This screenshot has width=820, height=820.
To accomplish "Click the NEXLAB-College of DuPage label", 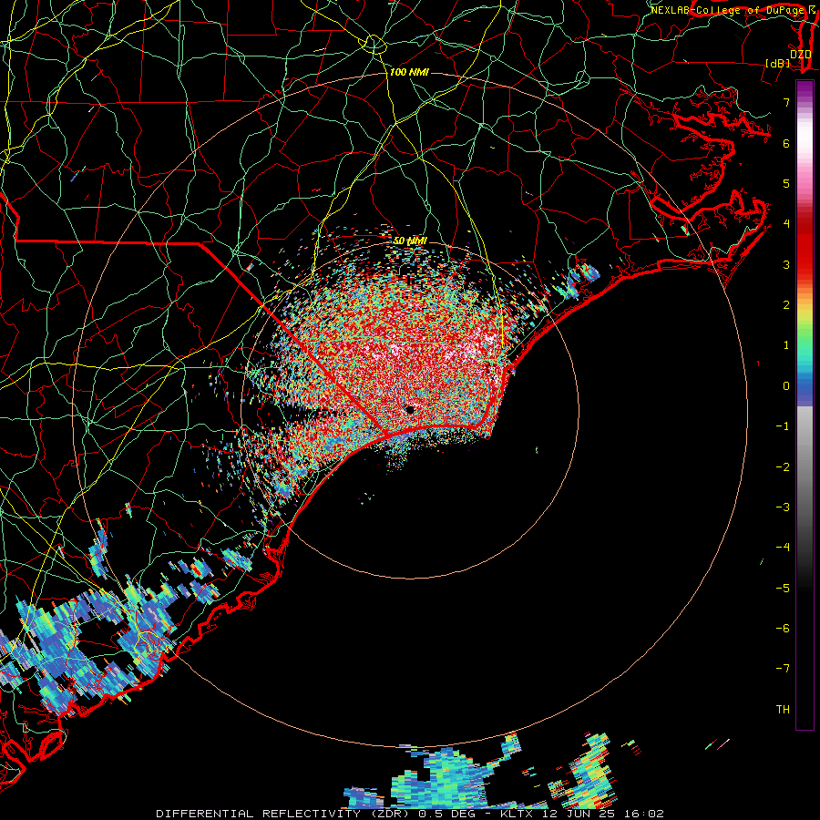I will (x=729, y=10).
